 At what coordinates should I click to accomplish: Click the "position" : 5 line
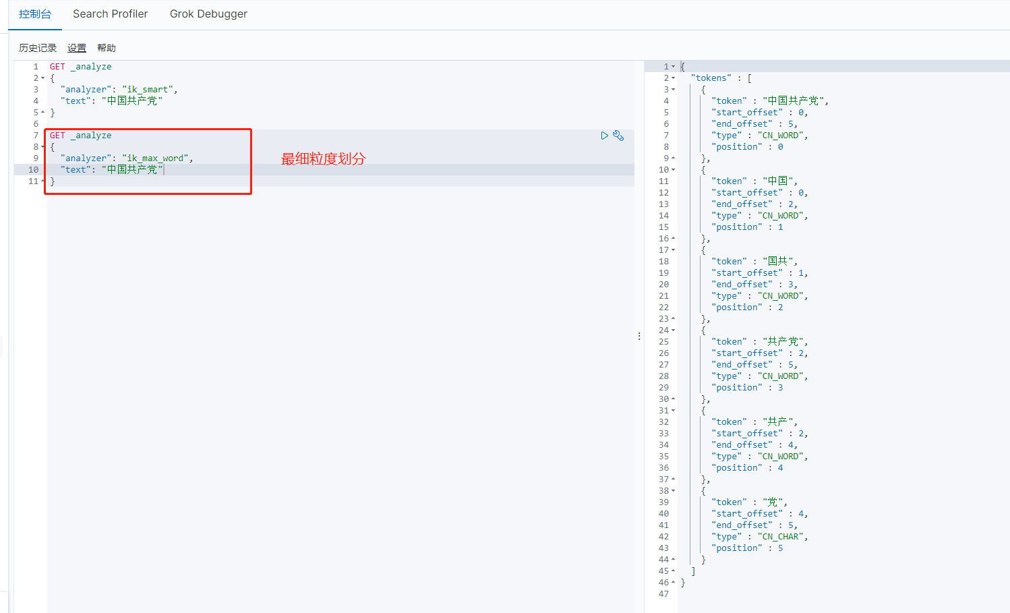click(x=747, y=548)
